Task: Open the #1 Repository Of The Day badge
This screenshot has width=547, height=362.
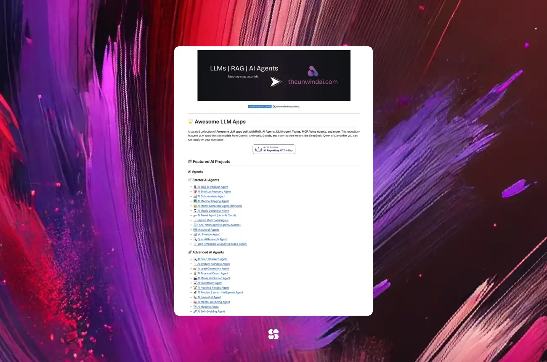Action: 274,149
